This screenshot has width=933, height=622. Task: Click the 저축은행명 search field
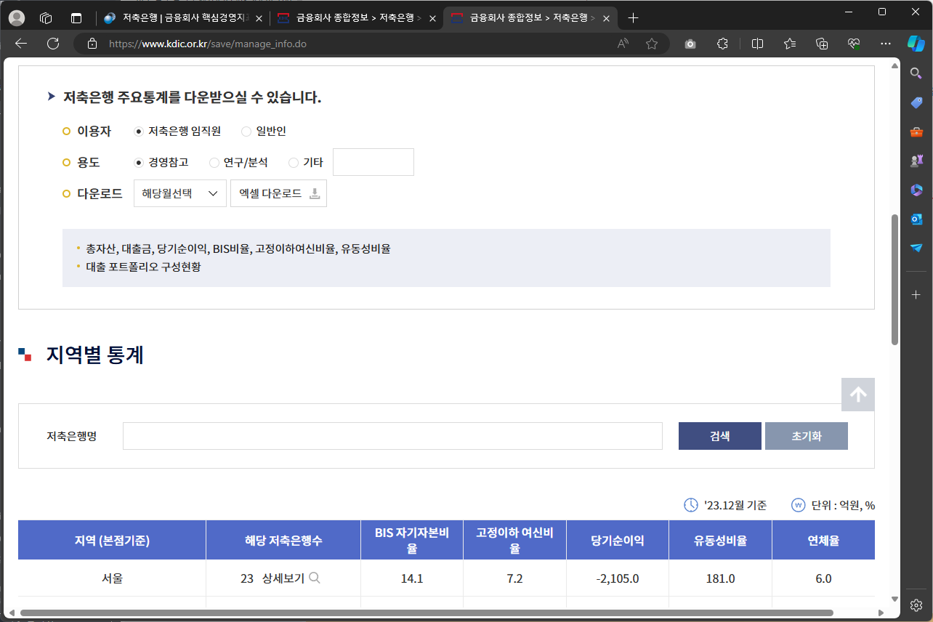tap(392, 436)
